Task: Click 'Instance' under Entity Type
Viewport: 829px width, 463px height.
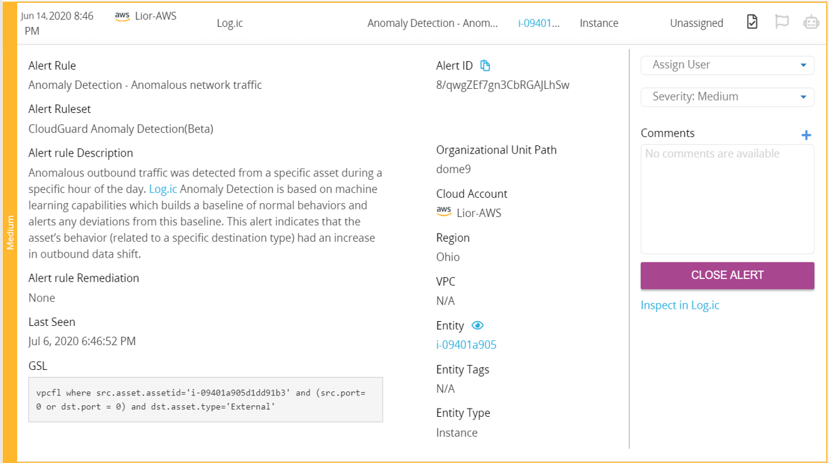Action: (457, 433)
